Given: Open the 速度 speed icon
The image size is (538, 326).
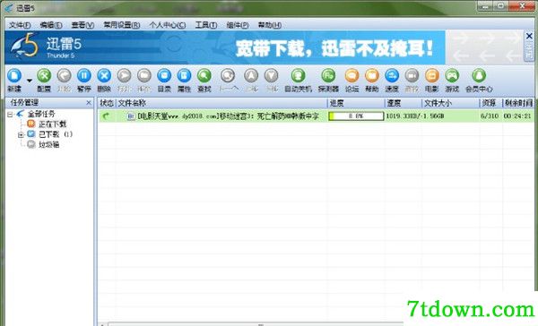Looking at the screenshot, I should 392,76.
